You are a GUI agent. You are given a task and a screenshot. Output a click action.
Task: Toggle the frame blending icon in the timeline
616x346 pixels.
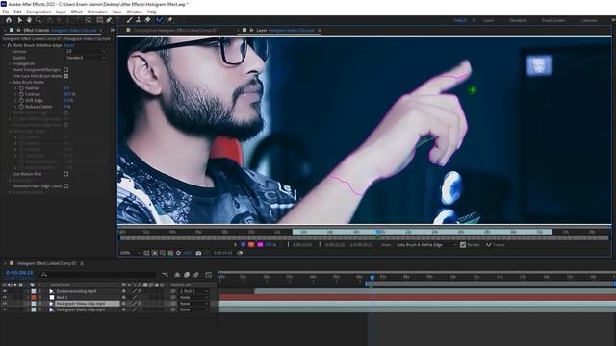coord(187,275)
